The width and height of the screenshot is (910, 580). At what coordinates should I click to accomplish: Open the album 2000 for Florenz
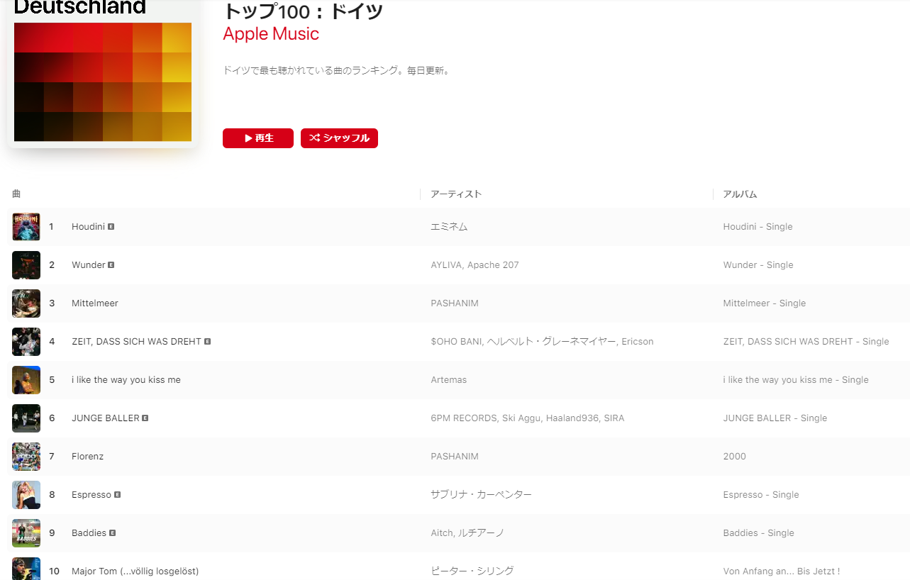[734, 457]
